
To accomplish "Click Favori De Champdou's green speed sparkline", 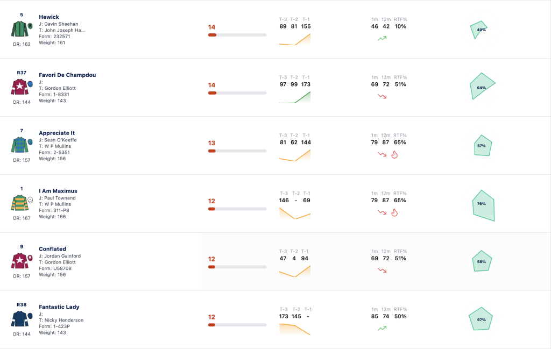I will pos(295,97).
